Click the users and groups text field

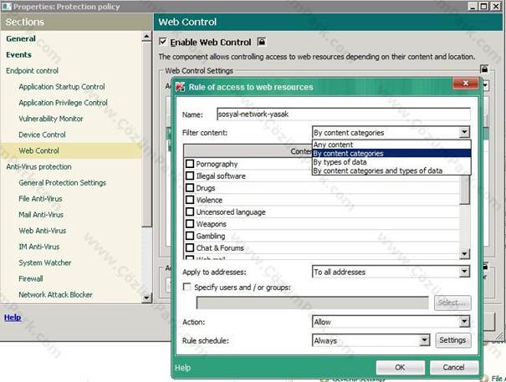click(x=312, y=303)
